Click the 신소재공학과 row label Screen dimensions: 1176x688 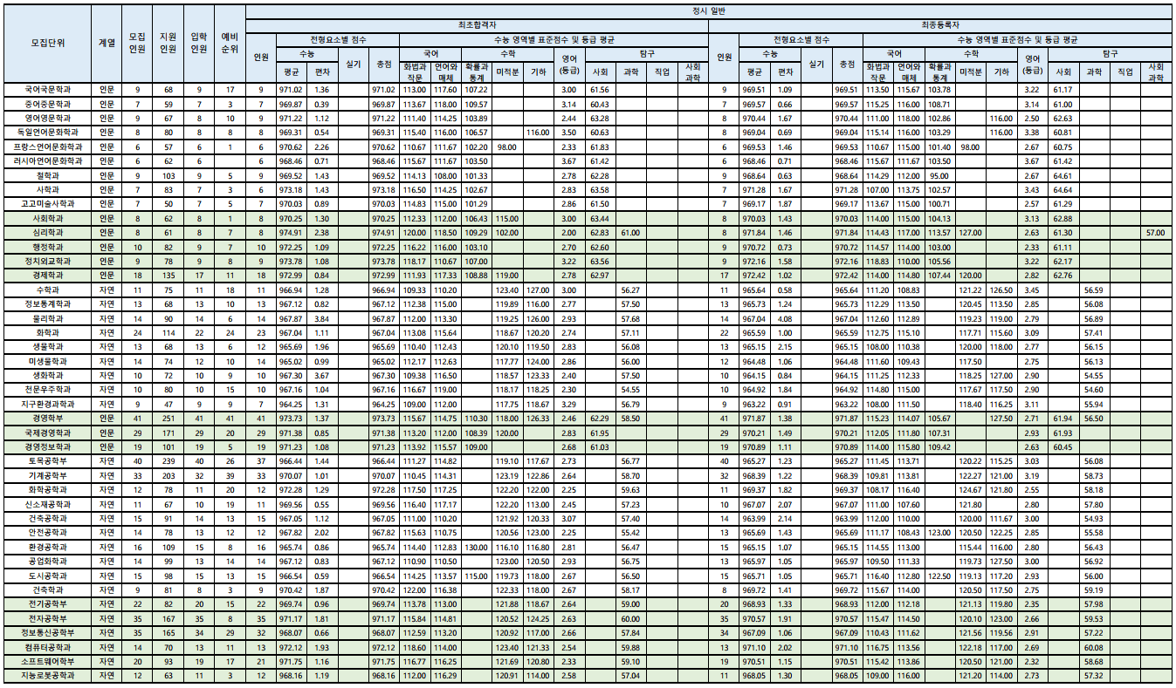click(47, 504)
